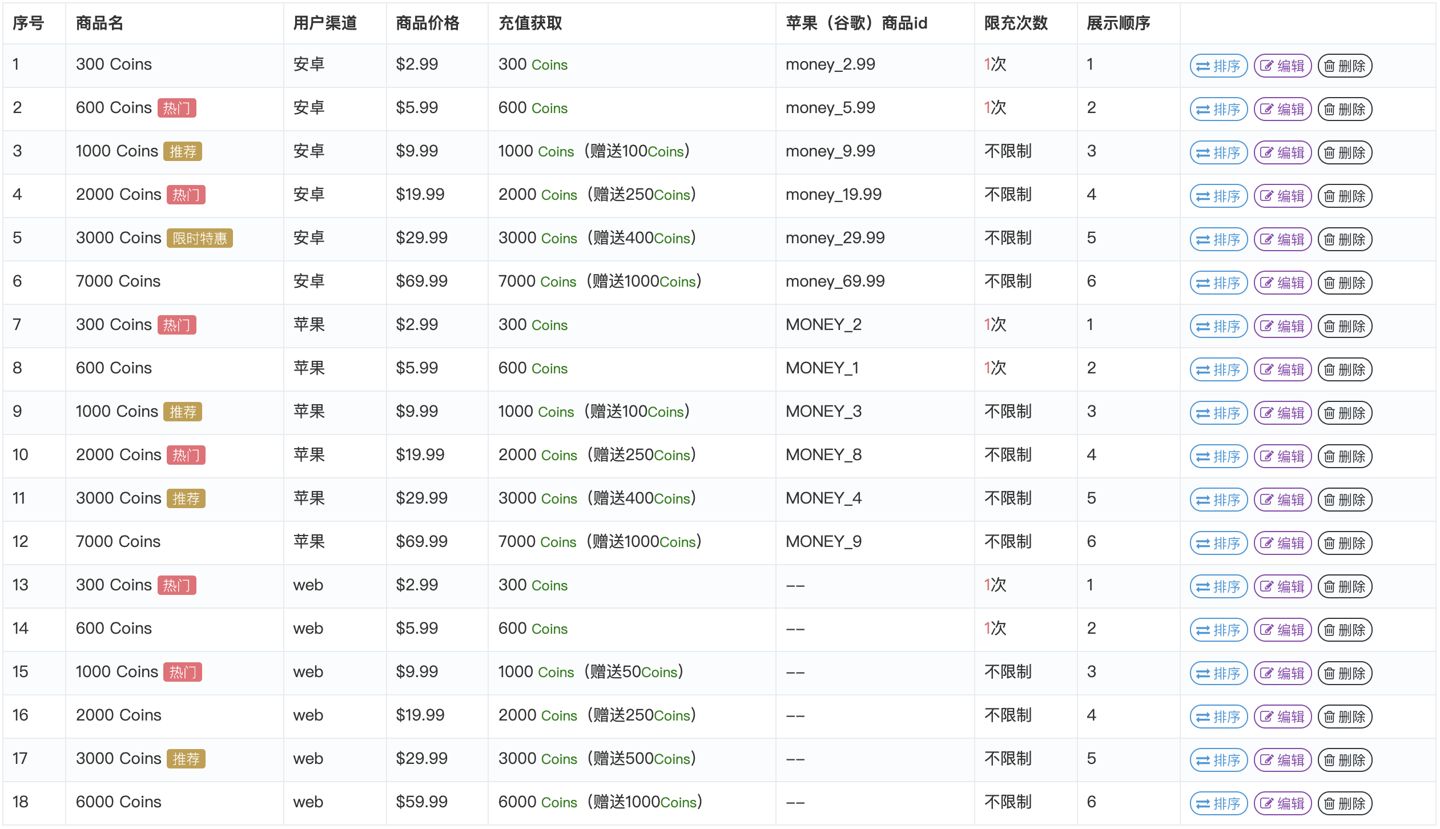
Task: Edit web 3000 Coins 赠送500Coins item
Action: point(1282,760)
